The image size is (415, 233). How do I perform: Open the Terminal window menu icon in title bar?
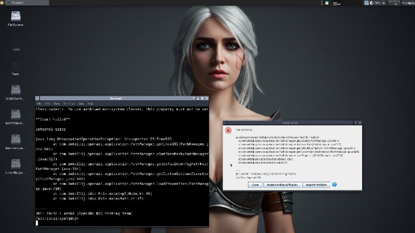(x=37, y=98)
